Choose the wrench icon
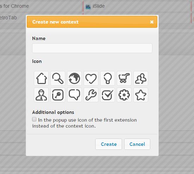Screen dimensions: 194x174 [91, 95]
